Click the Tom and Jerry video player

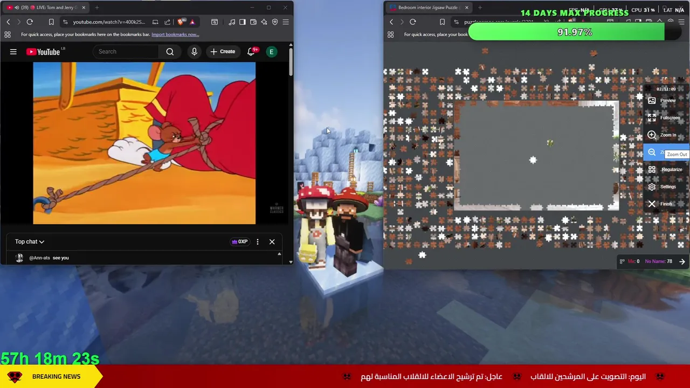click(x=144, y=143)
